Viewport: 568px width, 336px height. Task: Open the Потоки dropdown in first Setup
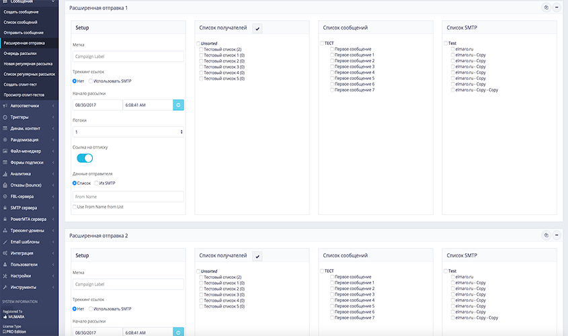point(128,132)
